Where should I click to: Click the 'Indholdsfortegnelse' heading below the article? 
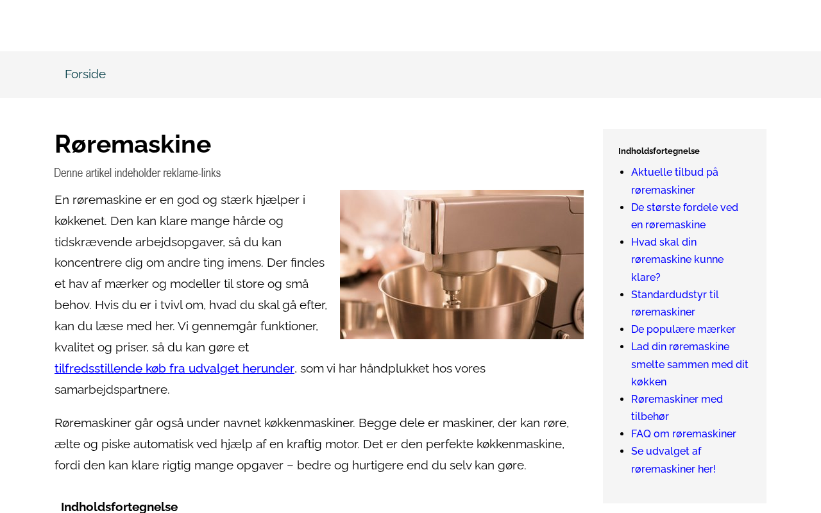point(119,507)
